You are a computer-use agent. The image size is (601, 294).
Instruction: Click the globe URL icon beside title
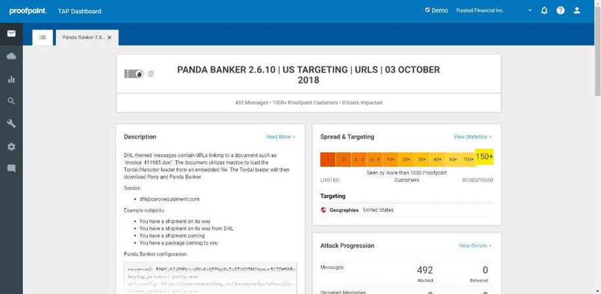[151, 73]
